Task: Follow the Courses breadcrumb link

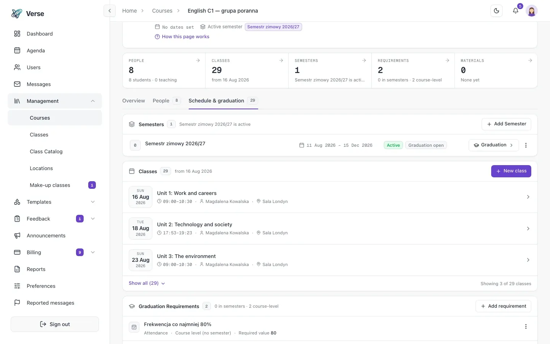Action: point(162,11)
